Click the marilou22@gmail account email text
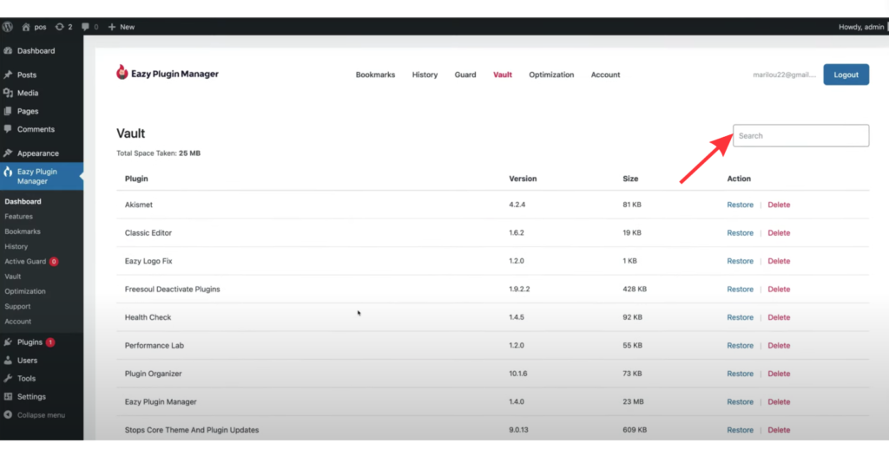The height and width of the screenshot is (449, 889). tap(784, 75)
